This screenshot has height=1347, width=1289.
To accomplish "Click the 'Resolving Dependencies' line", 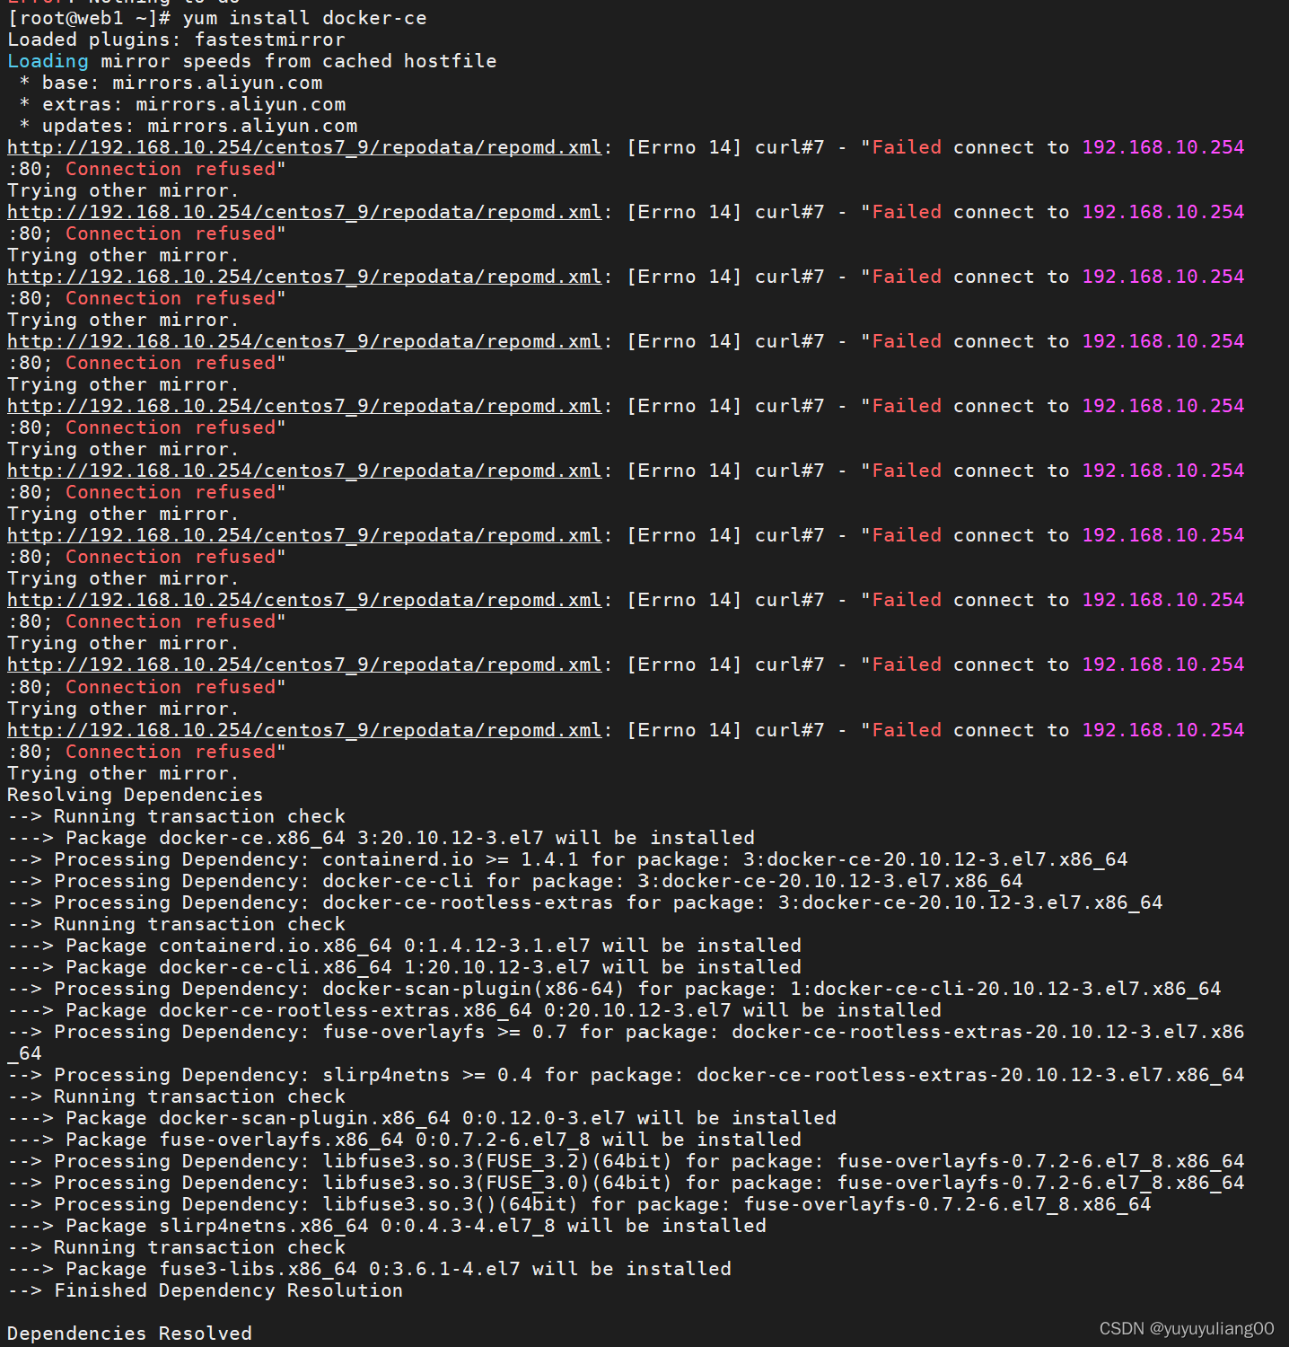I will 136,795.
